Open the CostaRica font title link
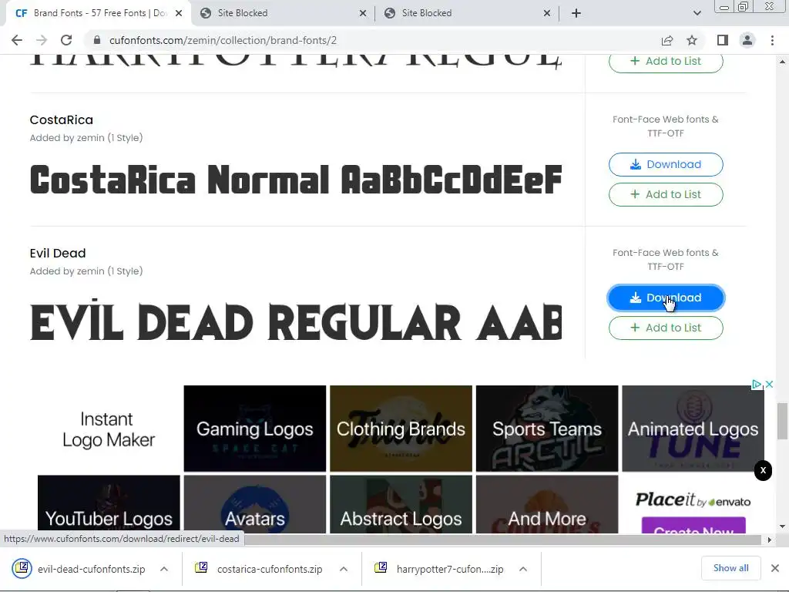Screen dimensions: 789x592 point(62,119)
